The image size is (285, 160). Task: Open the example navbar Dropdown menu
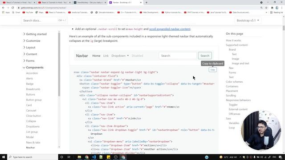(120, 56)
